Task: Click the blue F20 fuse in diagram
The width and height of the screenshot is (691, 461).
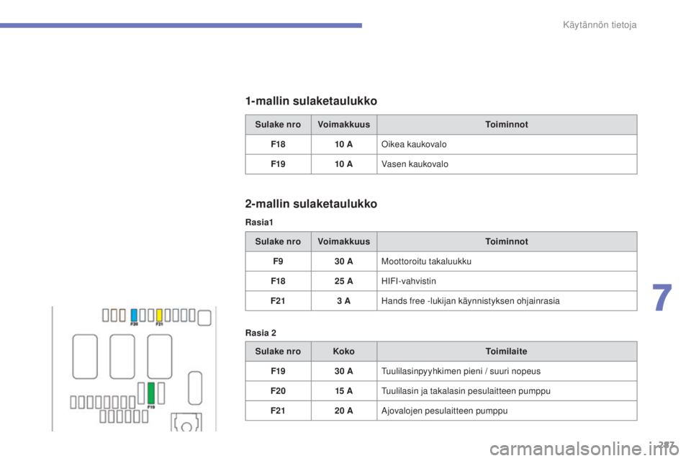Action: pyautogui.click(x=134, y=315)
